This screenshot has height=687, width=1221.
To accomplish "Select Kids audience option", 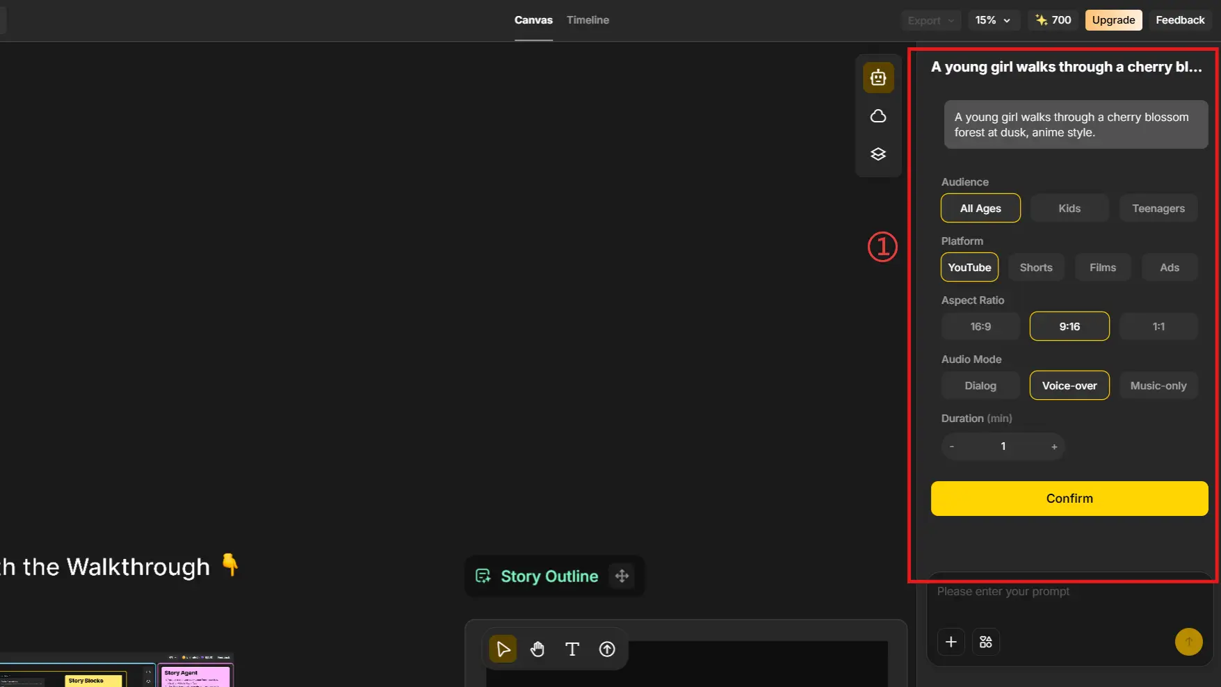I will (x=1069, y=208).
